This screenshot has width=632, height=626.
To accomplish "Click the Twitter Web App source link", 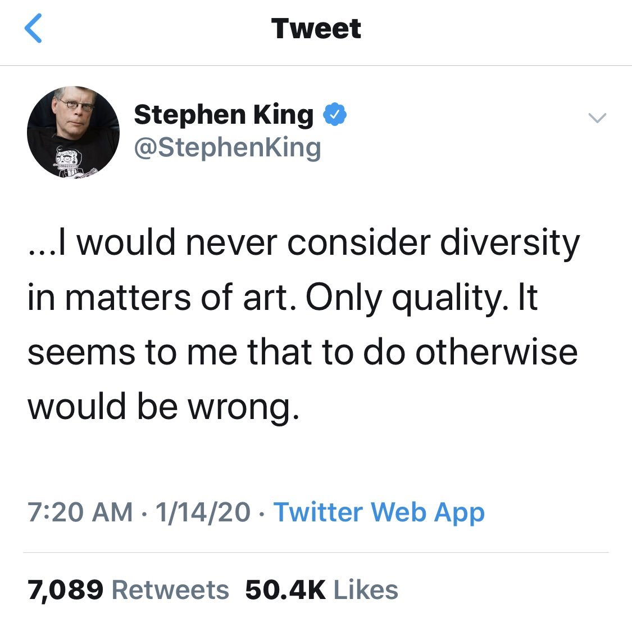I will [379, 512].
